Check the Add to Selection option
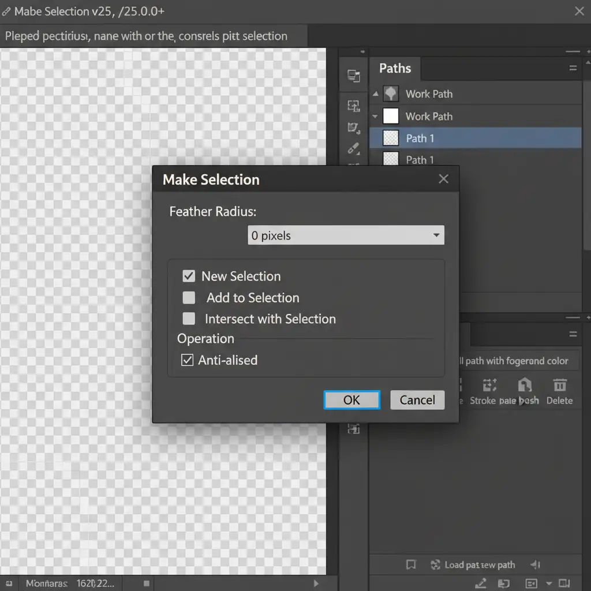The height and width of the screenshot is (591, 591). coord(189,298)
